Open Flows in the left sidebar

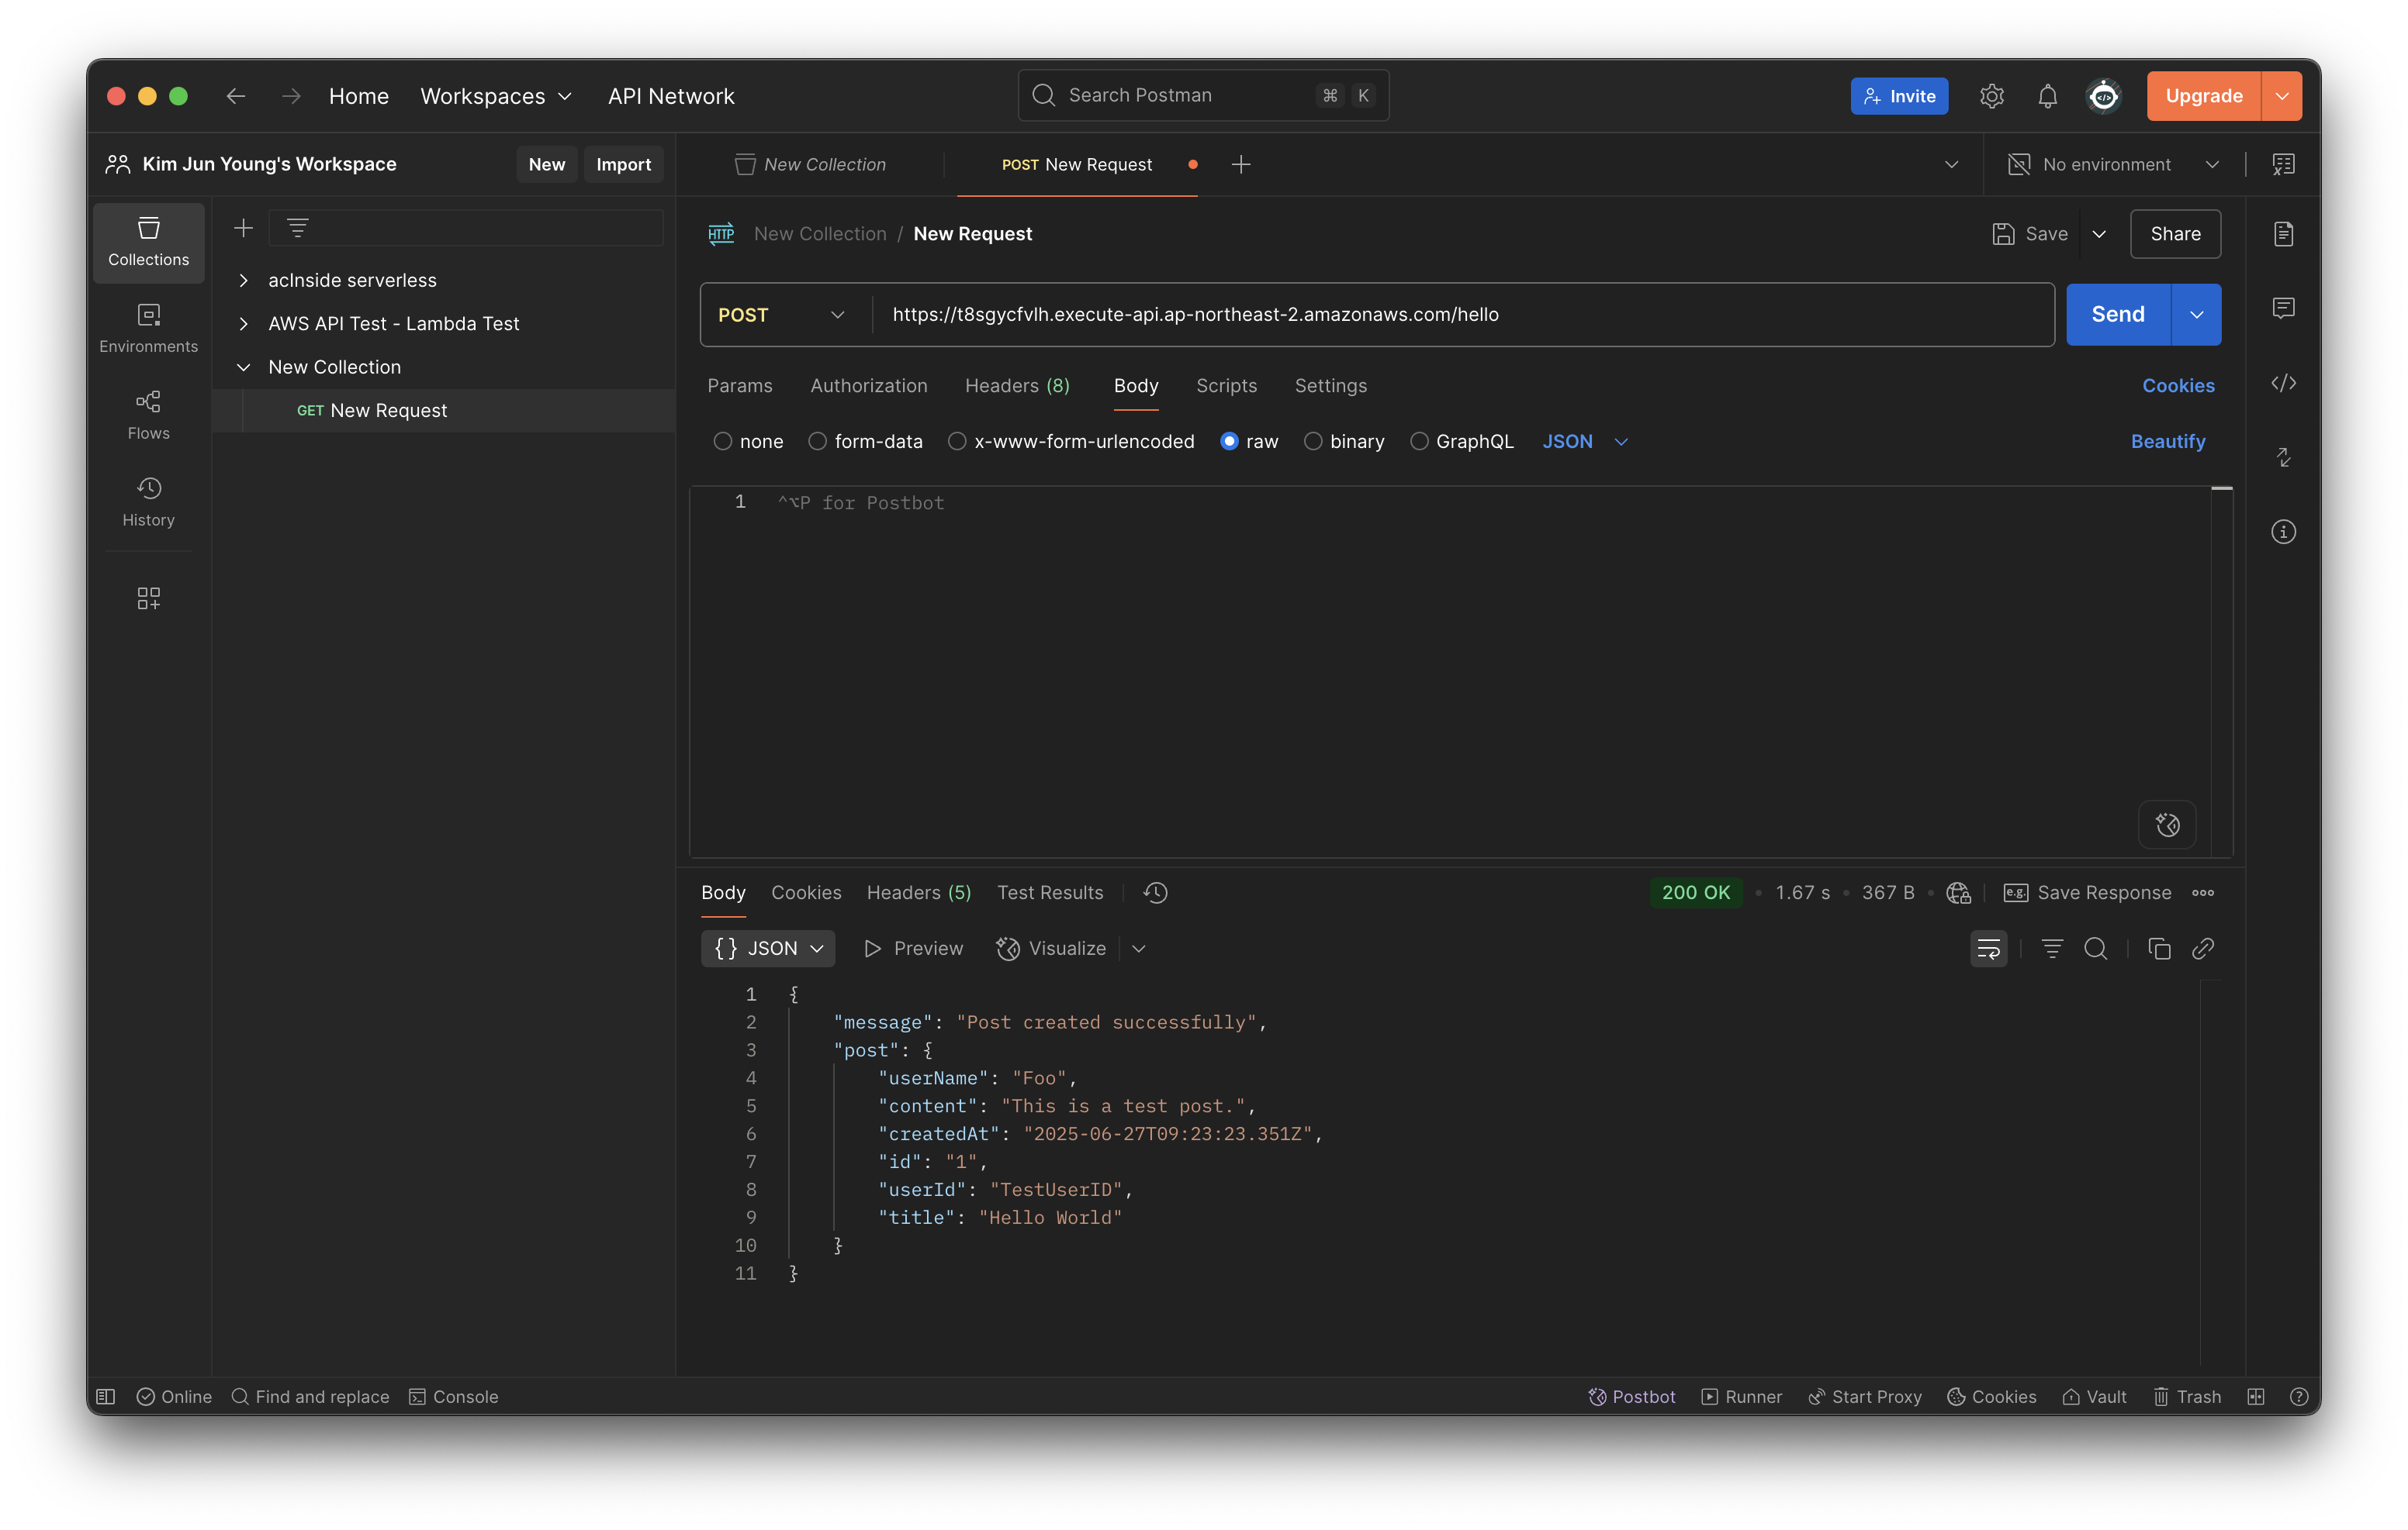pyautogui.click(x=148, y=415)
